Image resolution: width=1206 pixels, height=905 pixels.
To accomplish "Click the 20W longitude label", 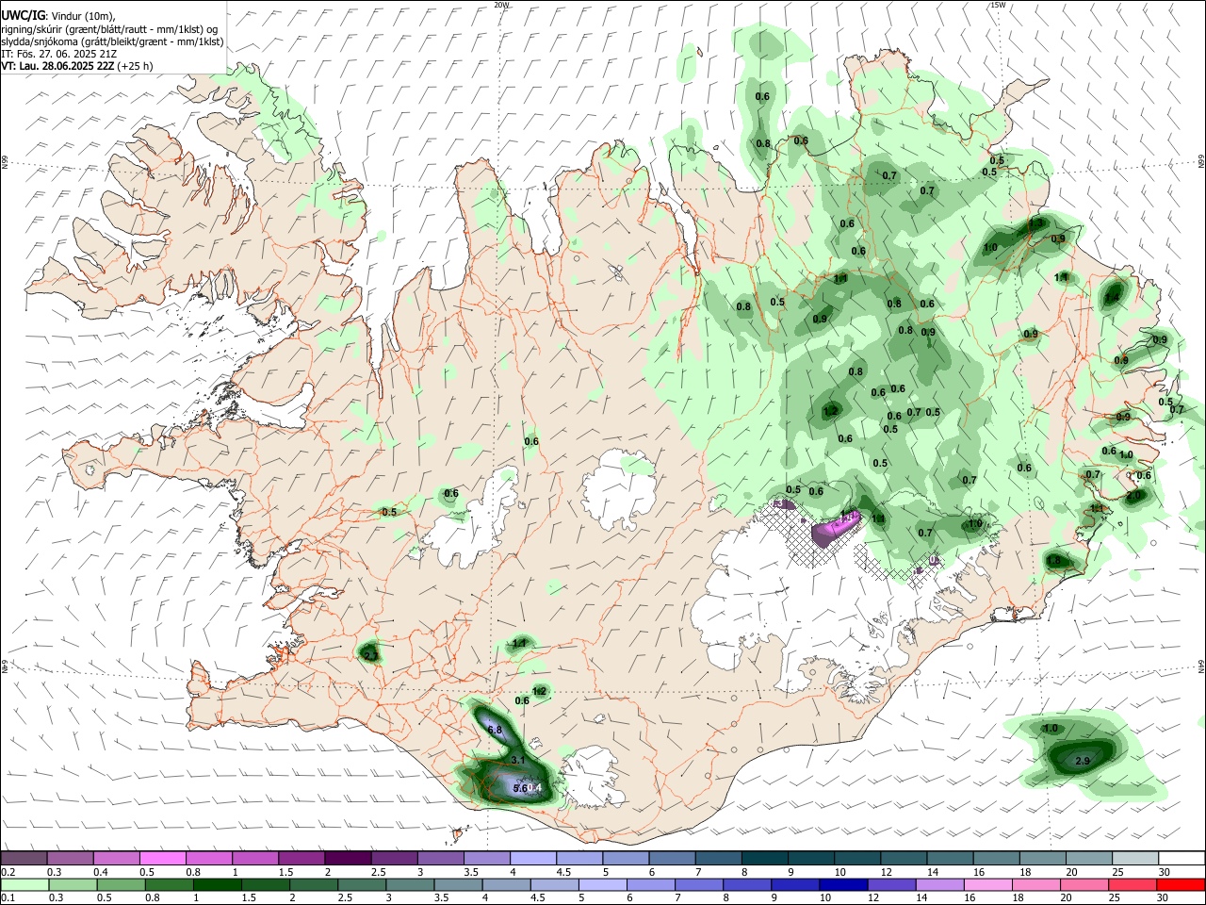I will (501, 5).
